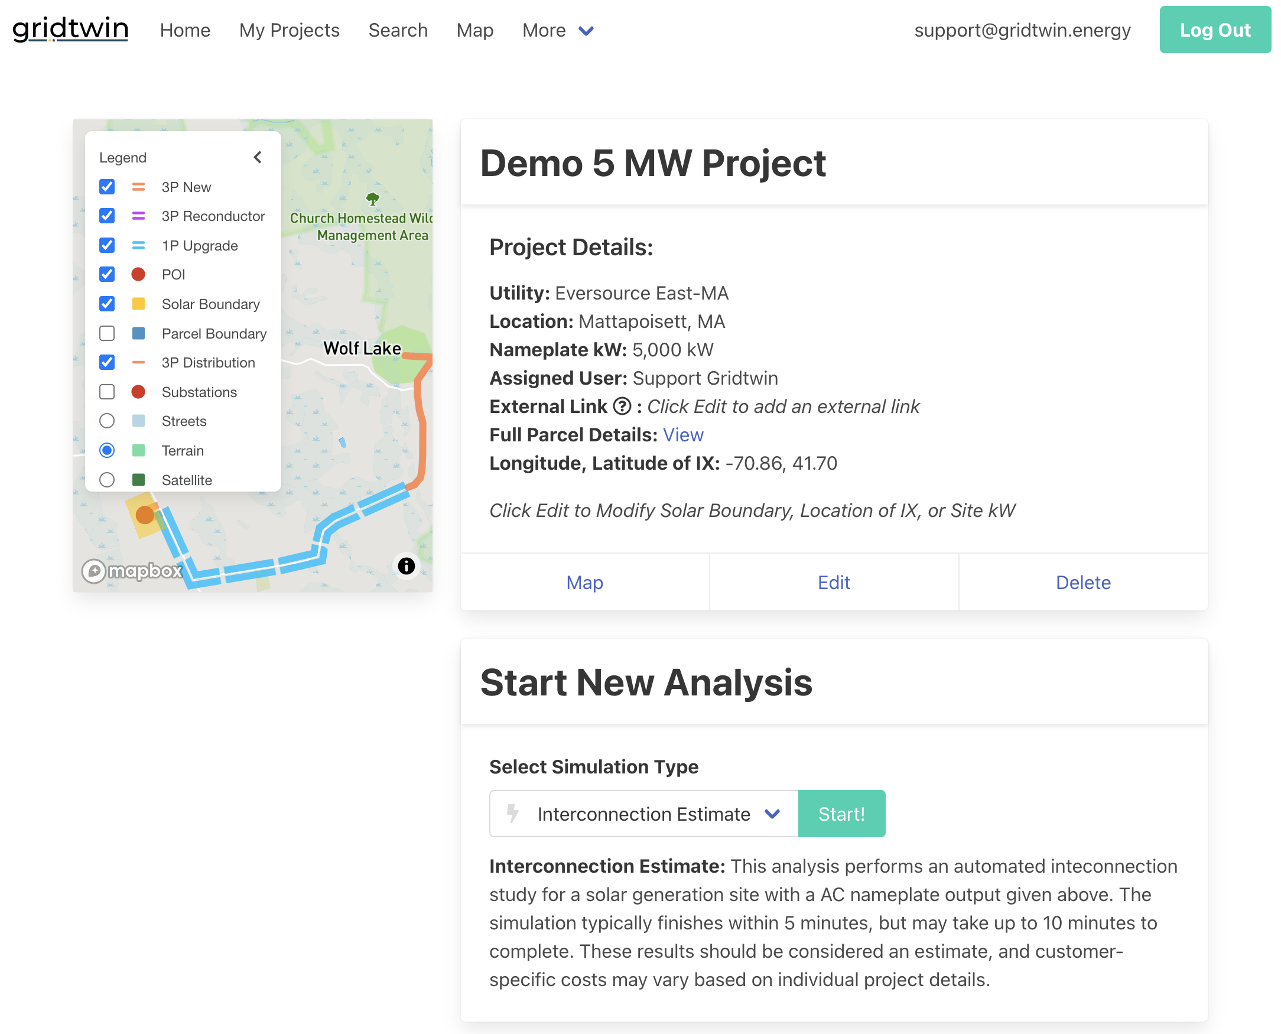Click the 1P Upgrade blue line icon

click(139, 245)
